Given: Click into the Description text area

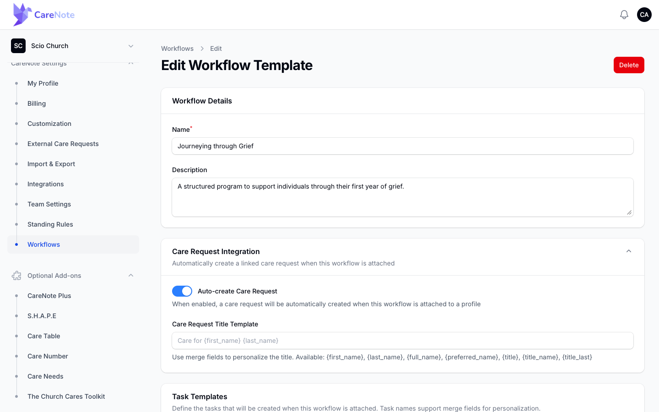Looking at the screenshot, I should point(403,197).
